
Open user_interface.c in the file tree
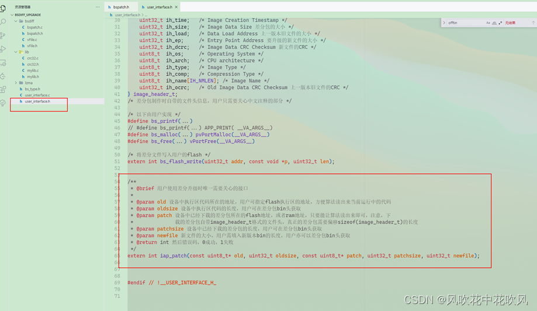37,95
